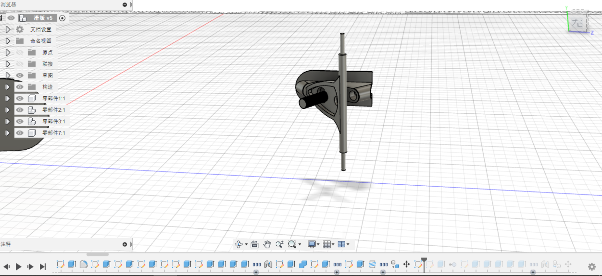Expand the 原点 tree node

point(8,52)
